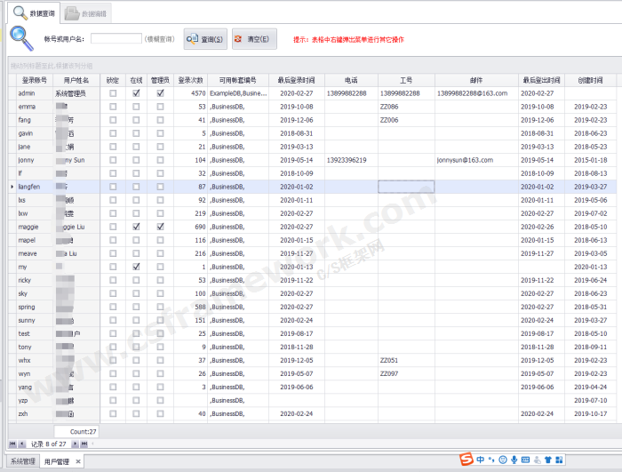Click the group-by drag panel hint text

(x=52, y=66)
